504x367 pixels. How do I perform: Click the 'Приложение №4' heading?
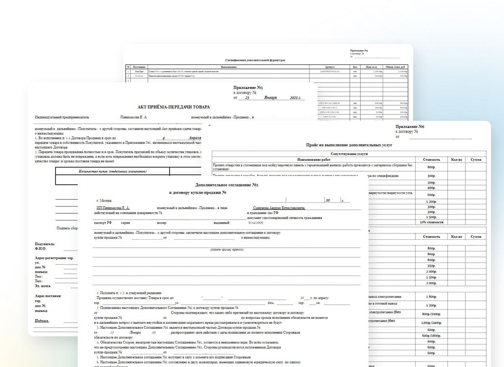pos(359,51)
